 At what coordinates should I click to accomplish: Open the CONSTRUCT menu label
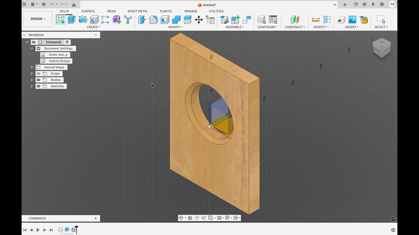[295, 27]
